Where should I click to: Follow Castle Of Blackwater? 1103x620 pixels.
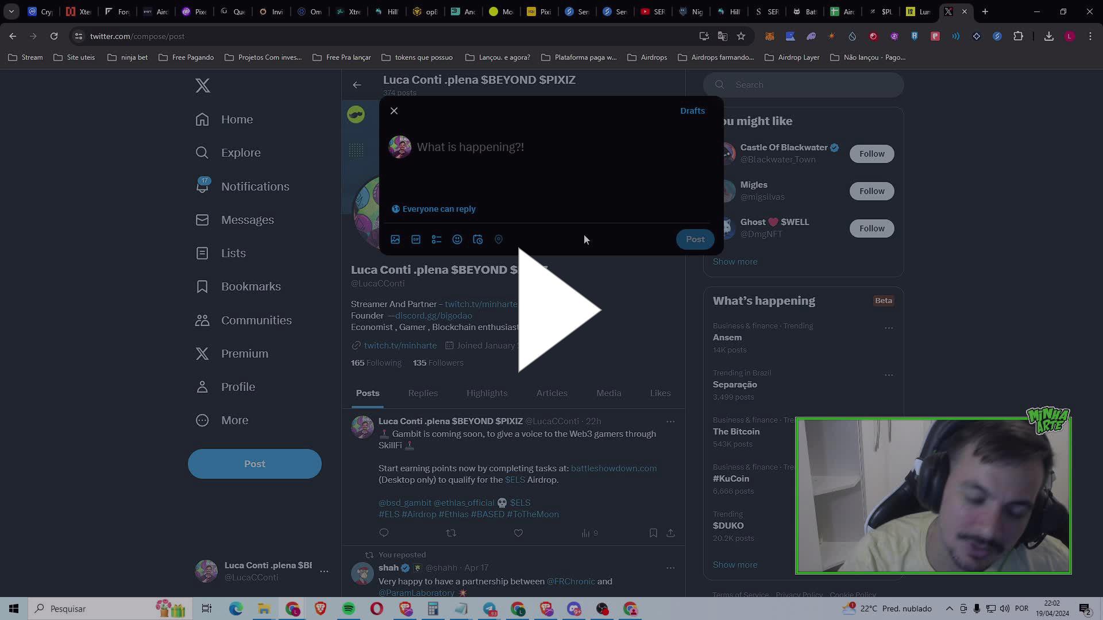pos(871,153)
